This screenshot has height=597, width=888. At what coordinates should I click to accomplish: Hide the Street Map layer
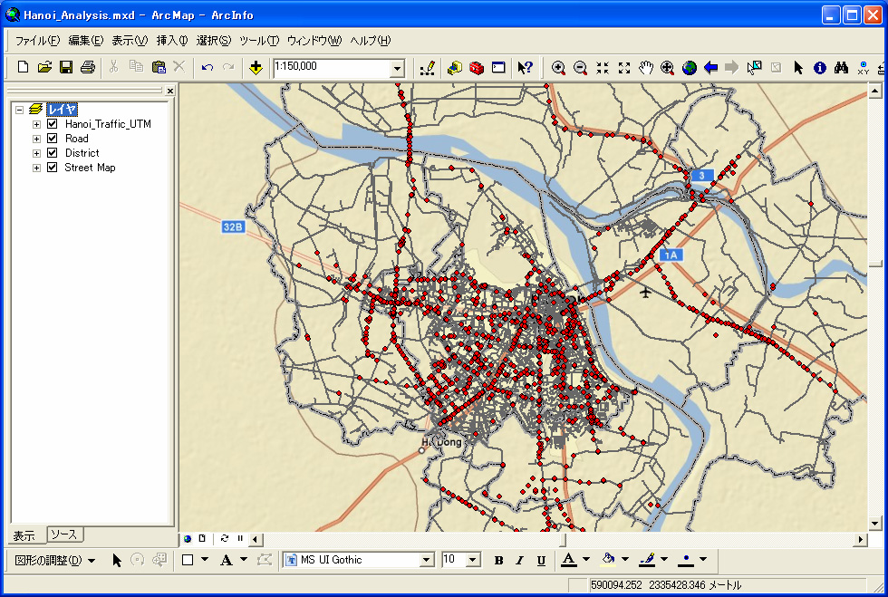point(52,168)
